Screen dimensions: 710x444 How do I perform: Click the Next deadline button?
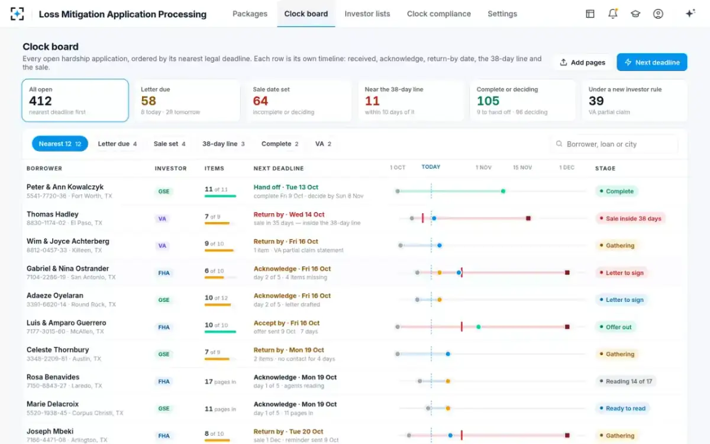pos(652,62)
